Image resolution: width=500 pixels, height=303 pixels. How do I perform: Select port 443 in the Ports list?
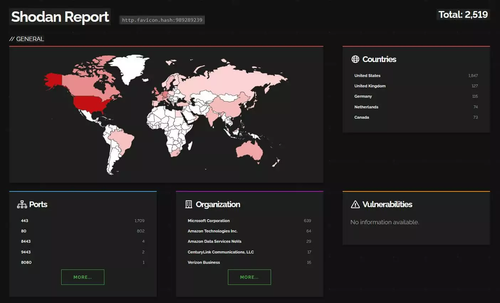coord(25,220)
